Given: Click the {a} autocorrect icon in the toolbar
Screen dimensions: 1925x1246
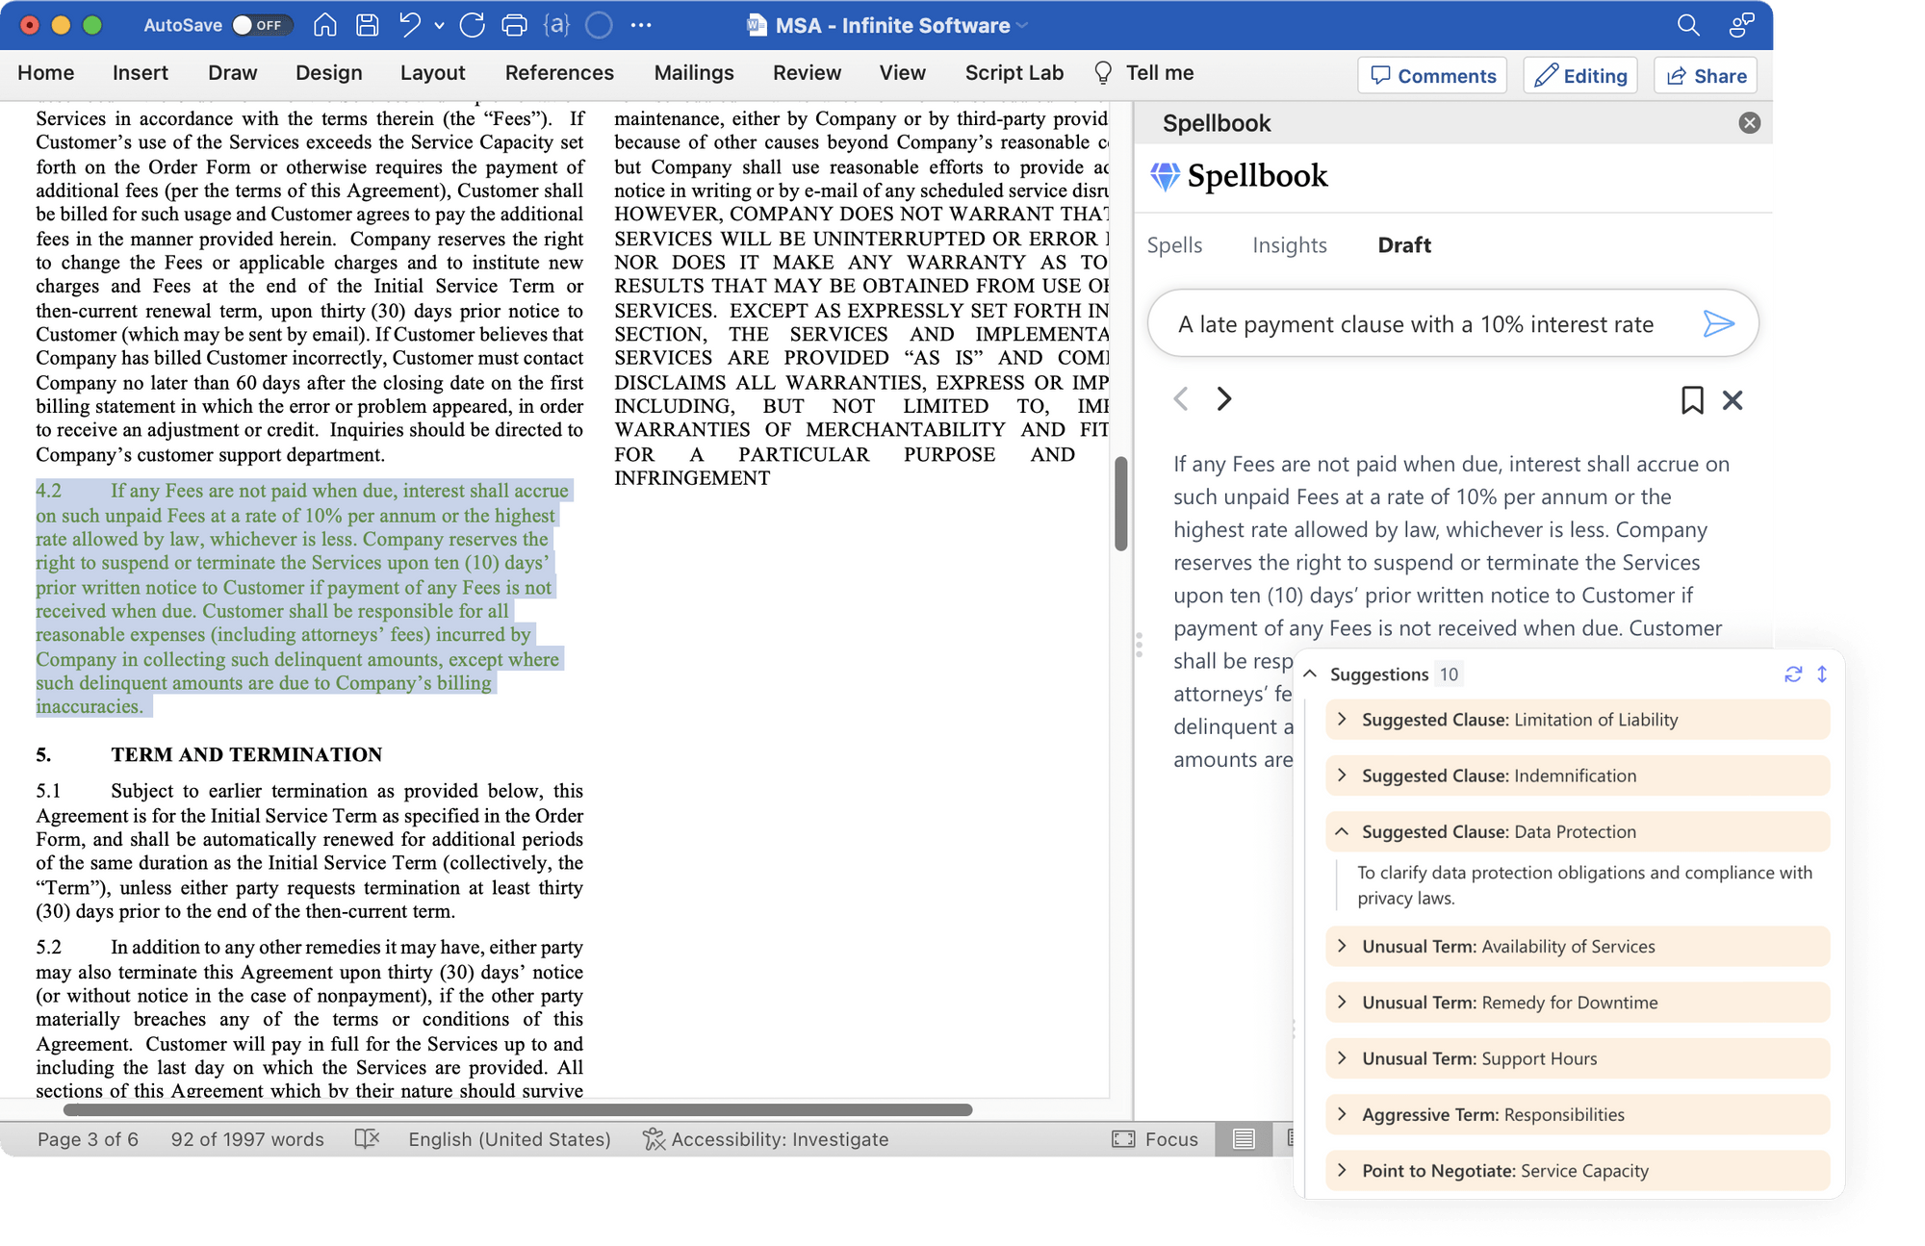Looking at the screenshot, I should 557,25.
